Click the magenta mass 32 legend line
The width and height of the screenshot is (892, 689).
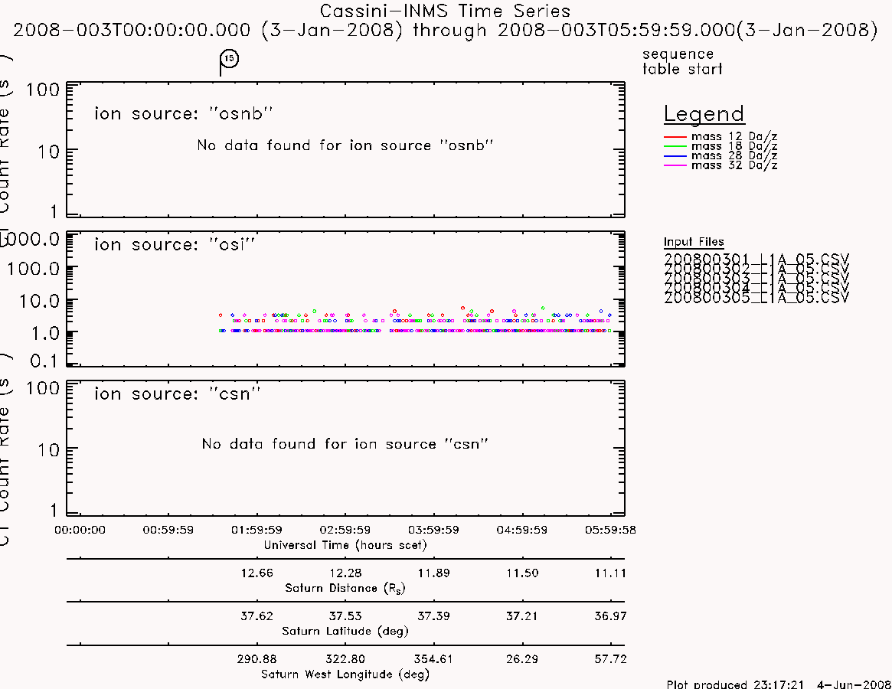(x=675, y=165)
